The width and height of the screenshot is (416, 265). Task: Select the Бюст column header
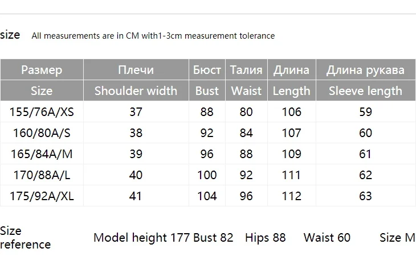point(207,70)
